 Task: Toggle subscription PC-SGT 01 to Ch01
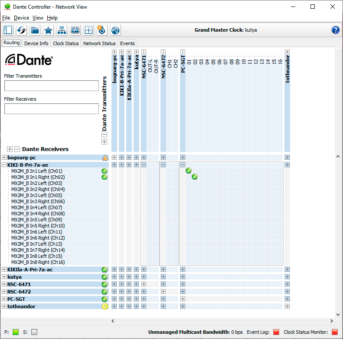tap(189, 171)
